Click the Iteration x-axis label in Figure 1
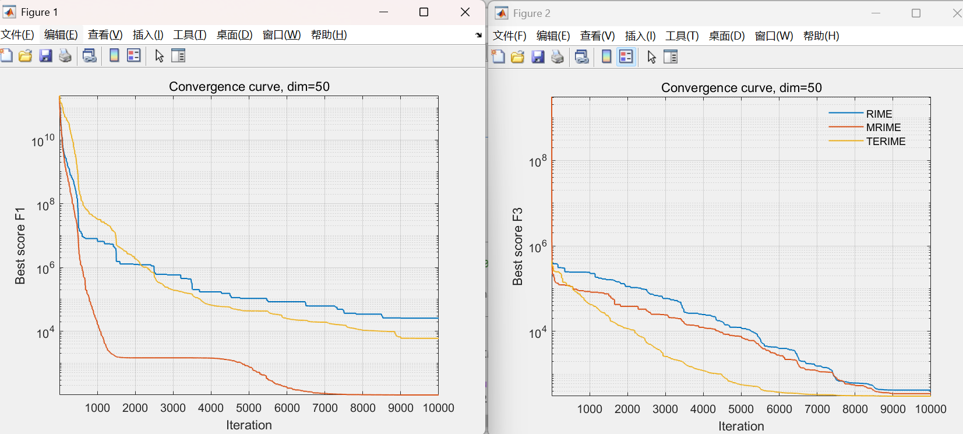The width and height of the screenshot is (963, 434). pos(249,425)
